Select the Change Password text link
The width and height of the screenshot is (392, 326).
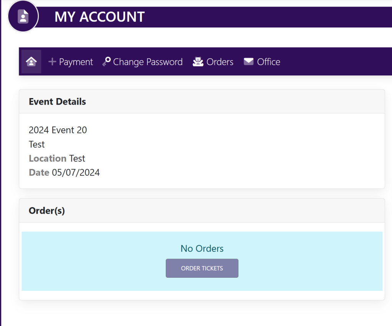[148, 62]
